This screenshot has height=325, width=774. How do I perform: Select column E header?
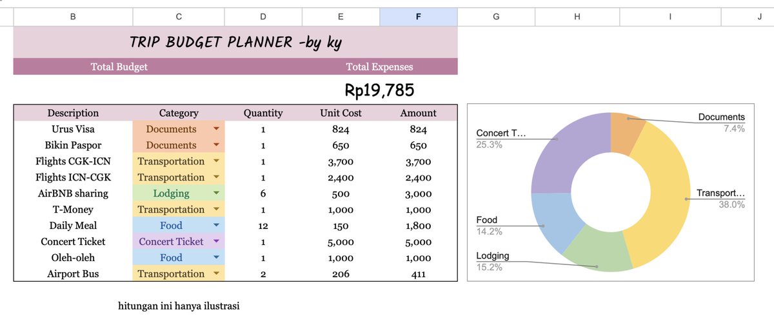tap(341, 17)
